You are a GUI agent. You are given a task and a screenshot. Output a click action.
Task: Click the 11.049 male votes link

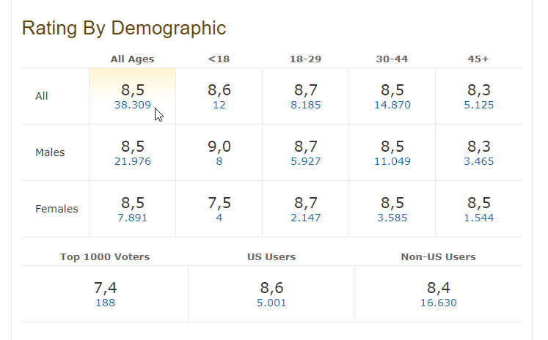tap(392, 162)
